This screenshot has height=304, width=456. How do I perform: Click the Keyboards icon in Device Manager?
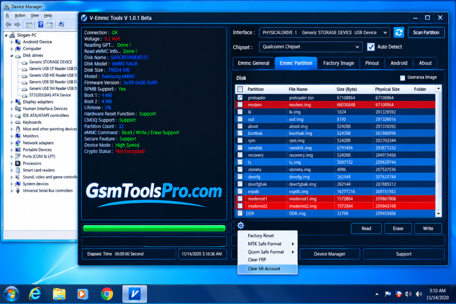pos(18,122)
